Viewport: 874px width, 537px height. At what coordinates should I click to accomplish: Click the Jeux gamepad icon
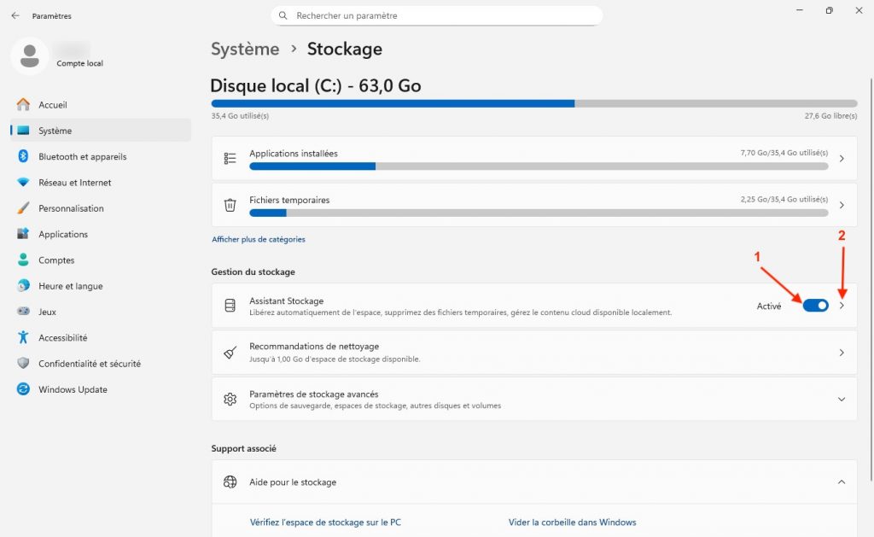click(x=23, y=312)
